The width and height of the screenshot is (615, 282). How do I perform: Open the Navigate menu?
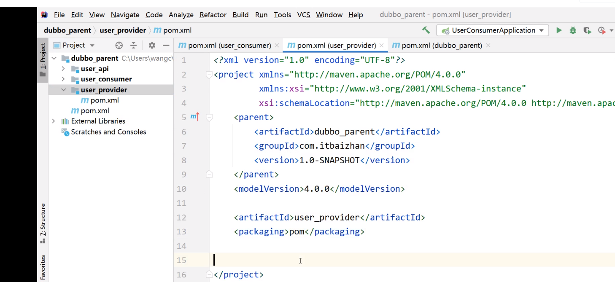click(125, 15)
